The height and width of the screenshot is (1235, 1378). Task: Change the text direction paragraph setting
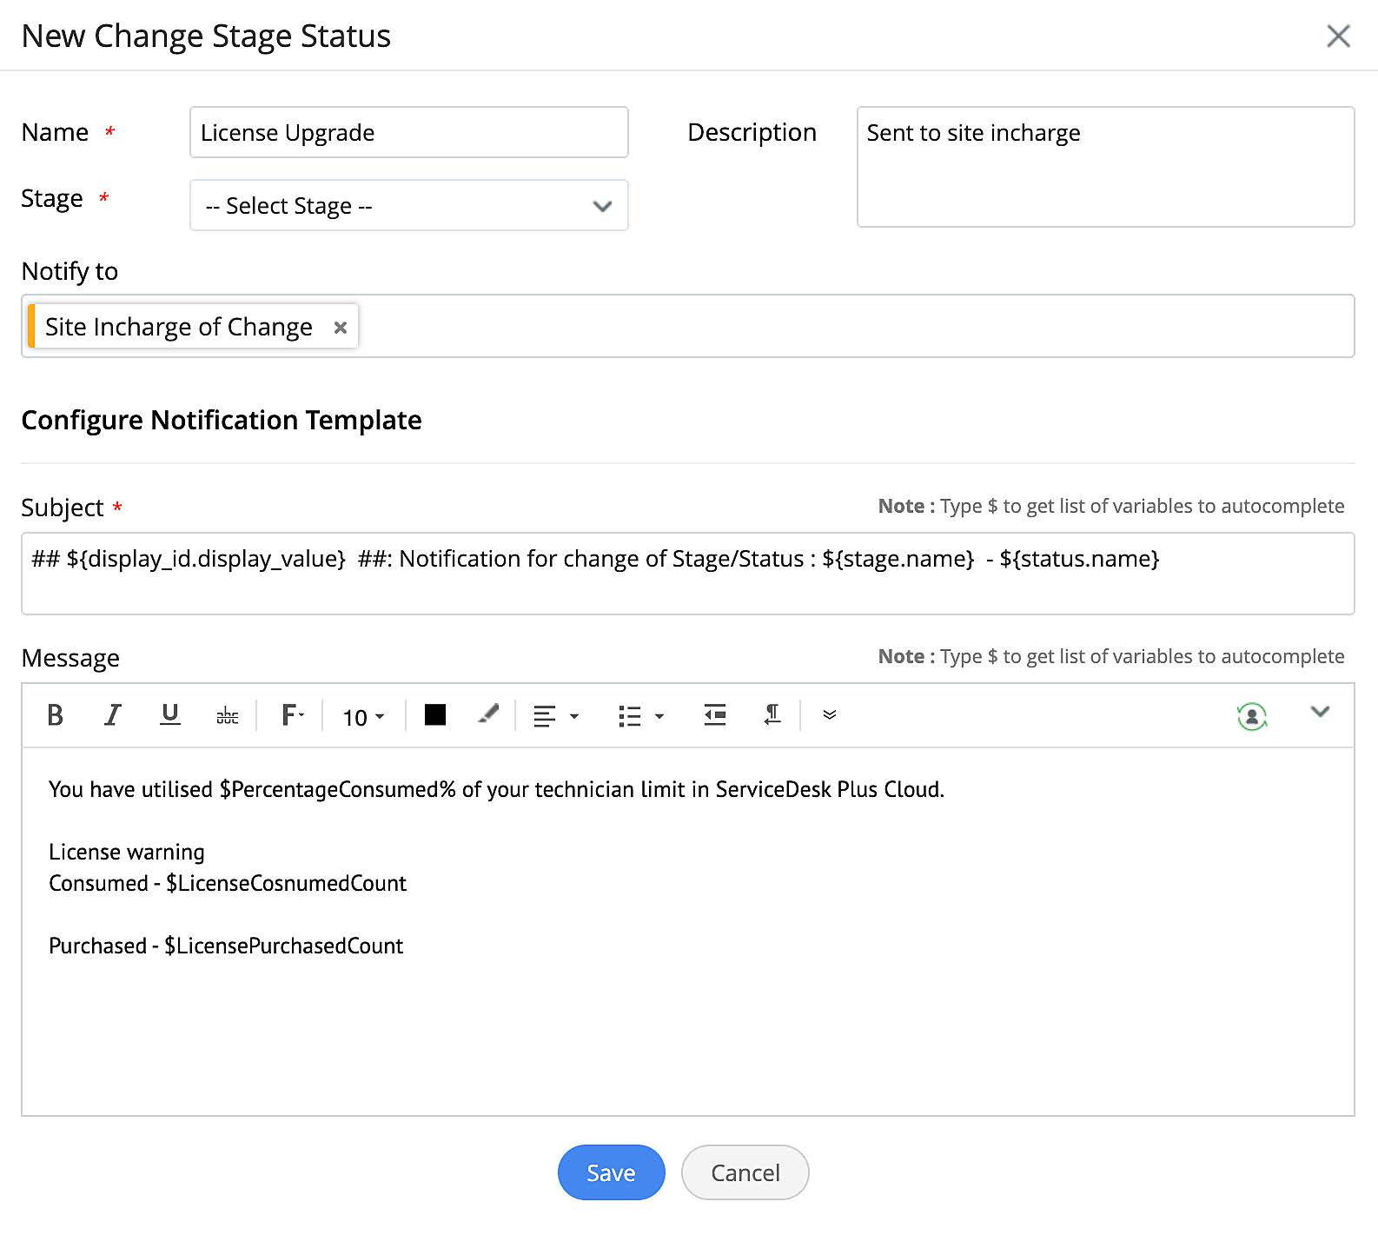point(772,715)
